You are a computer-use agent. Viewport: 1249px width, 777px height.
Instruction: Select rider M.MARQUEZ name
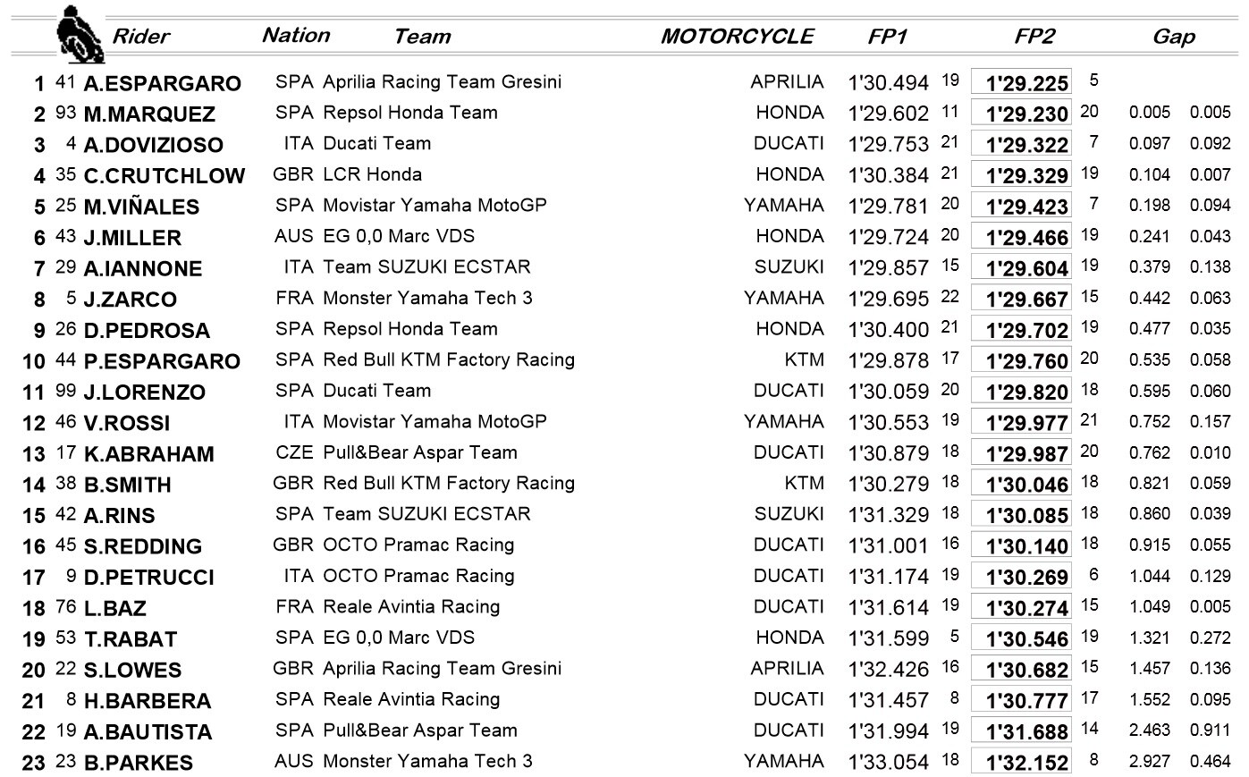click(x=149, y=114)
